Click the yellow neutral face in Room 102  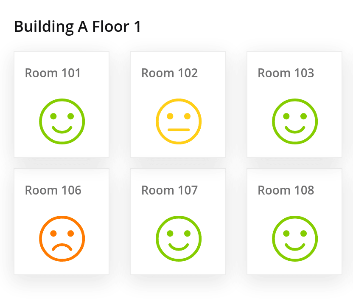(x=179, y=121)
